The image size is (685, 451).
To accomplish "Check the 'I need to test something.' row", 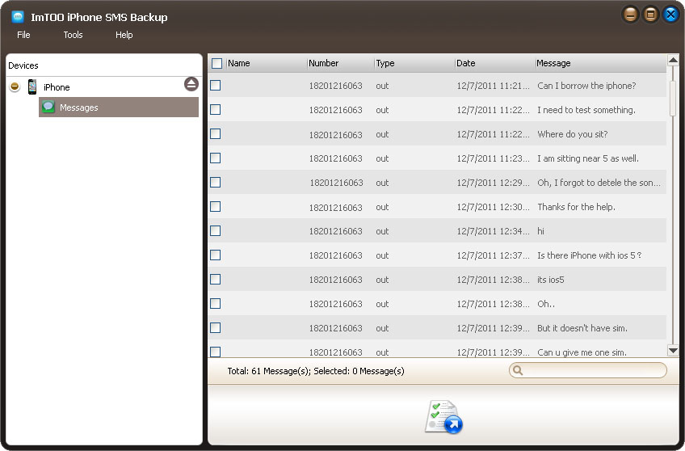I will click(x=216, y=110).
